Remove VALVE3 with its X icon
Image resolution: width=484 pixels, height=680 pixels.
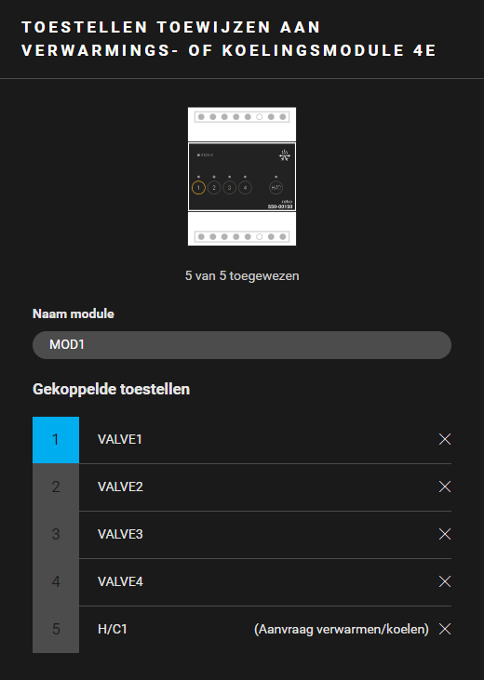tap(445, 534)
